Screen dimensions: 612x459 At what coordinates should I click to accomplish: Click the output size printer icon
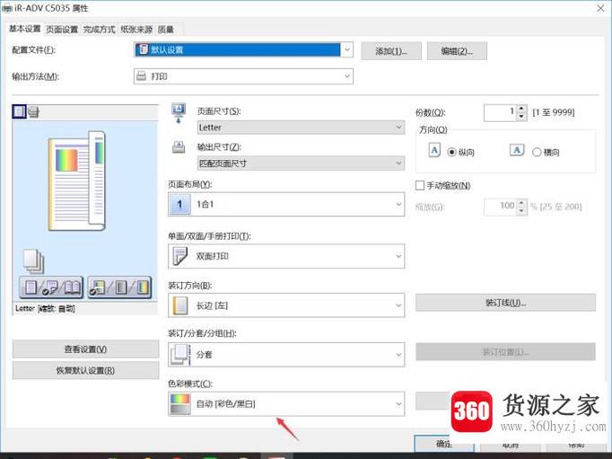pos(179,147)
